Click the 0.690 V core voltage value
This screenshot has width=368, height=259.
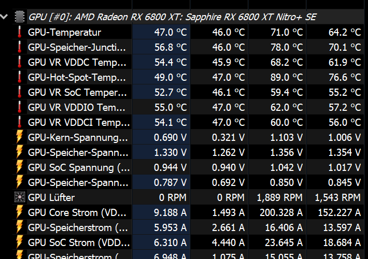point(170,137)
